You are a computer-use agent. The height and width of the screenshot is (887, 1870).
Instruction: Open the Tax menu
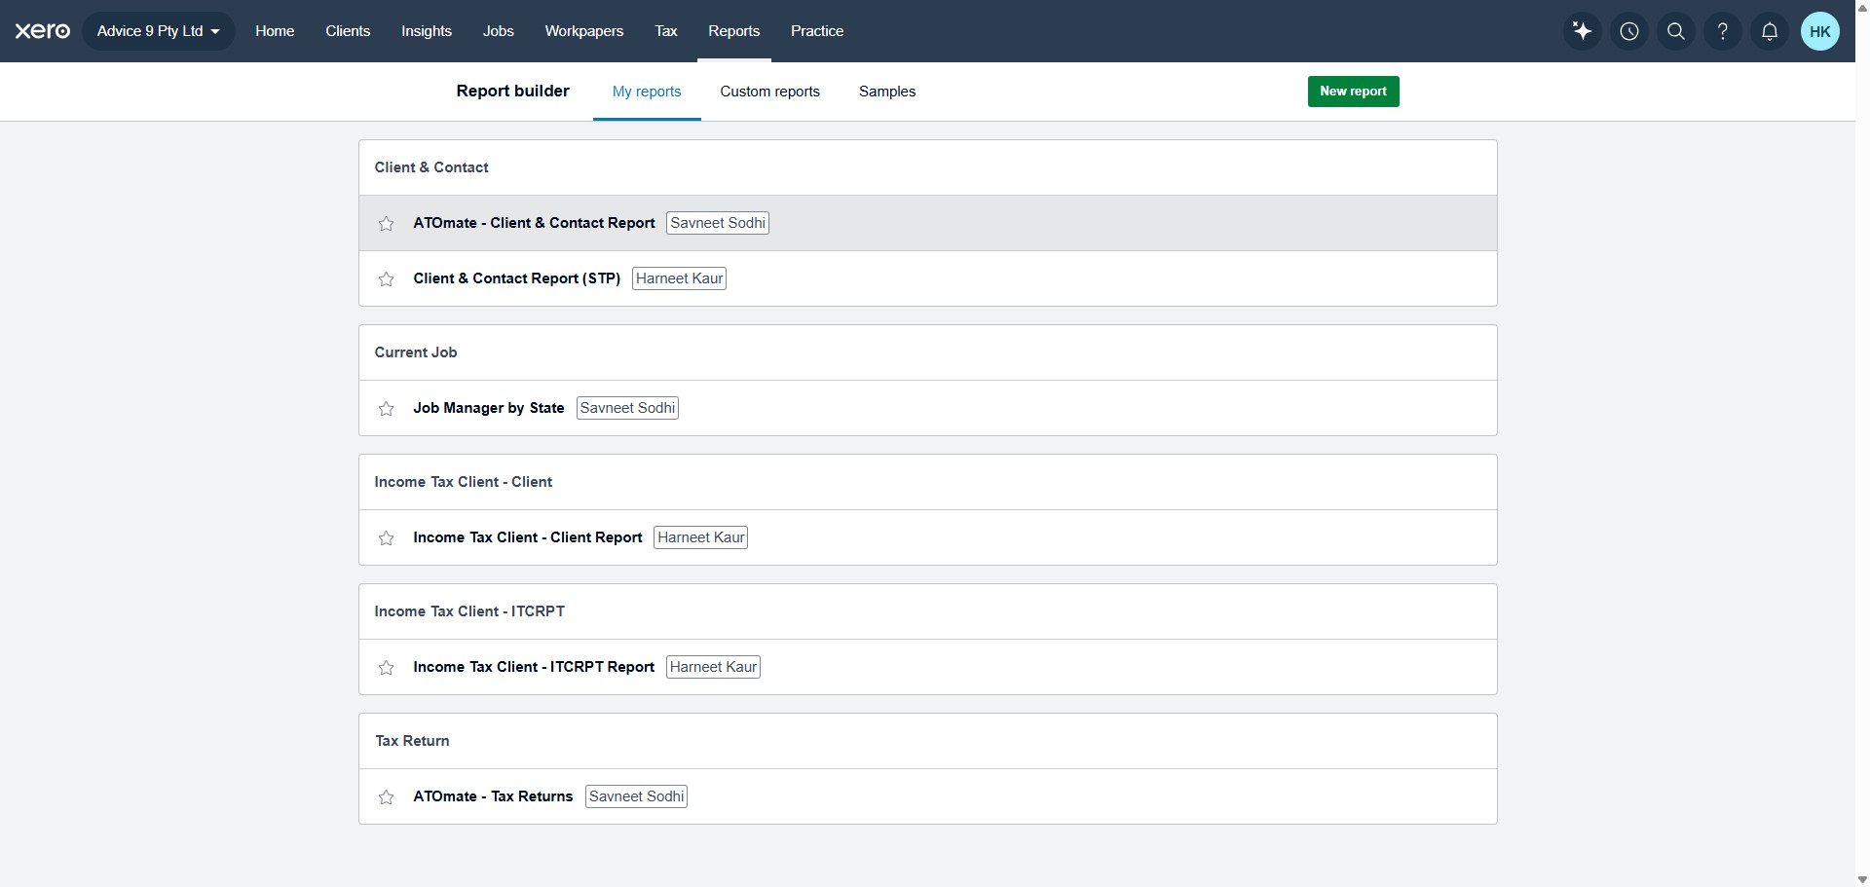[666, 31]
